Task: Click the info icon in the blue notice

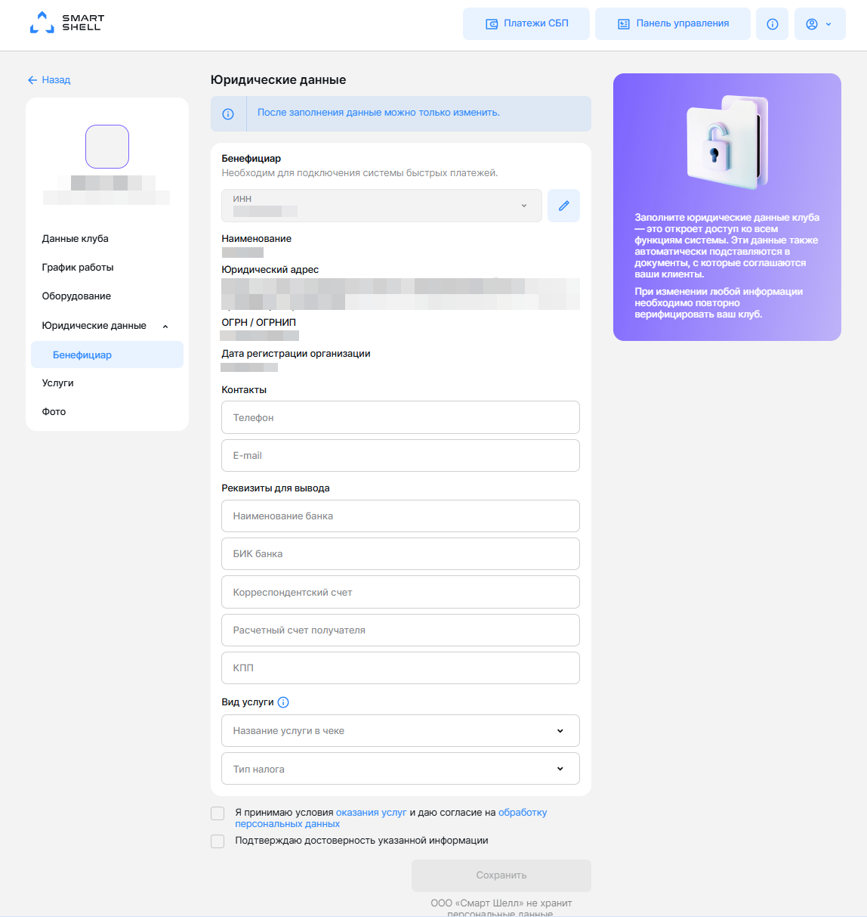Action: [228, 114]
